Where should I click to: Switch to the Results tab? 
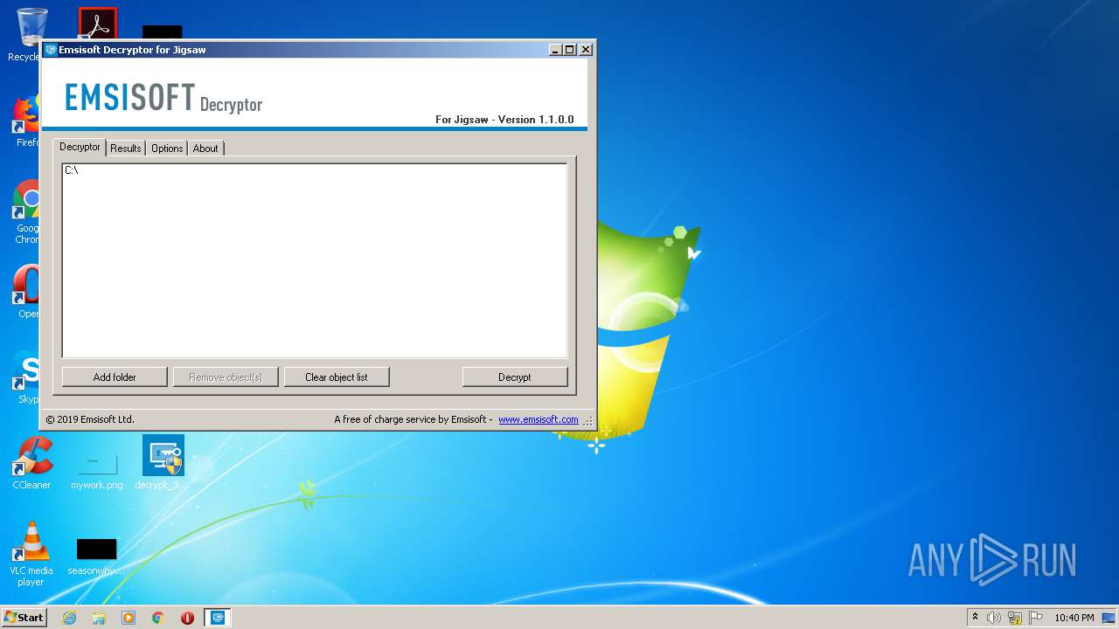click(x=126, y=149)
